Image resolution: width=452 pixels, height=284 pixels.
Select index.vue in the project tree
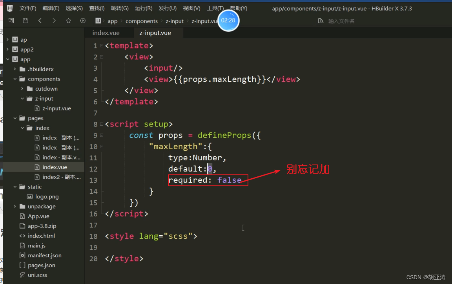[44, 167]
